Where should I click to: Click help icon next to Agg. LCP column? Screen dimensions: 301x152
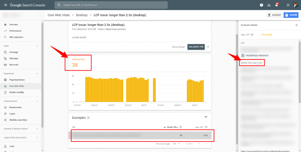pos(206,127)
